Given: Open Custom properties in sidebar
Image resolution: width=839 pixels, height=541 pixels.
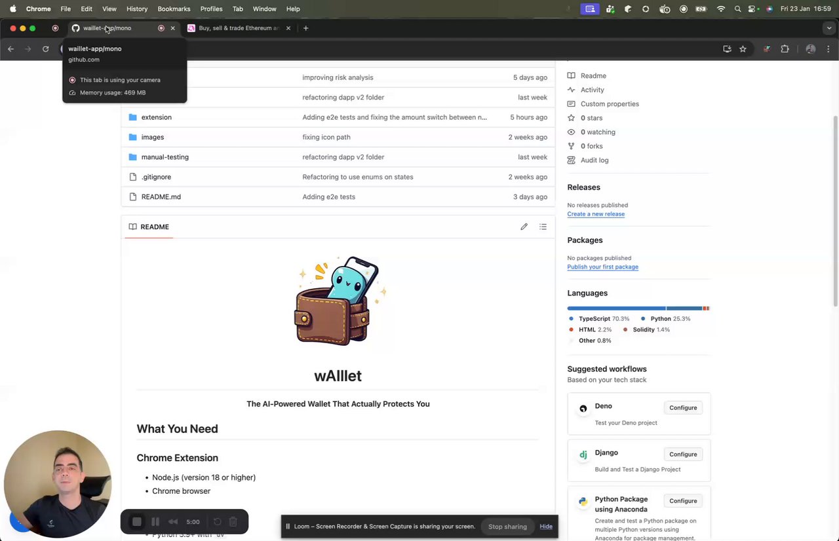Looking at the screenshot, I should 610,104.
